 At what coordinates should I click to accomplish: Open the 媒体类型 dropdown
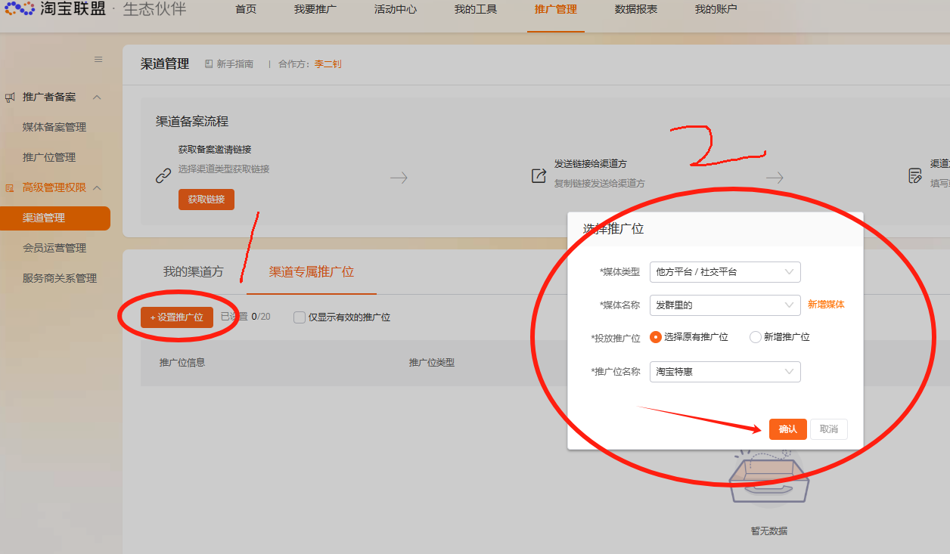[725, 271]
